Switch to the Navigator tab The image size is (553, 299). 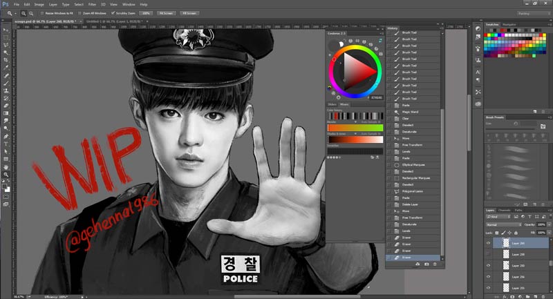[x=509, y=24]
